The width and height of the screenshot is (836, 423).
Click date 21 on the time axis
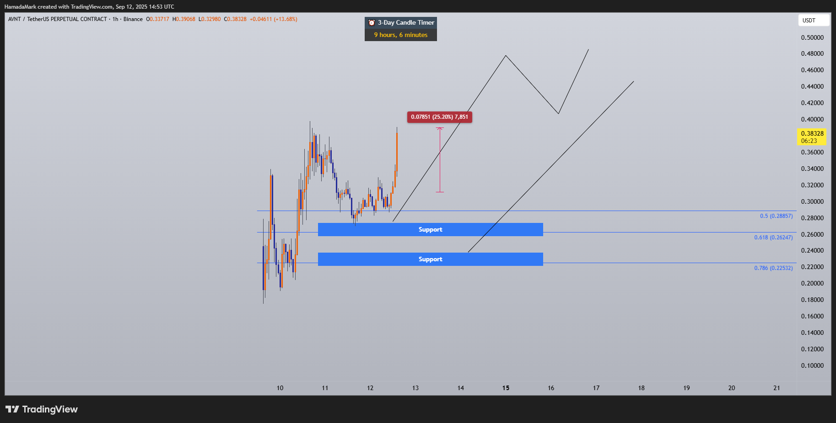(777, 388)
